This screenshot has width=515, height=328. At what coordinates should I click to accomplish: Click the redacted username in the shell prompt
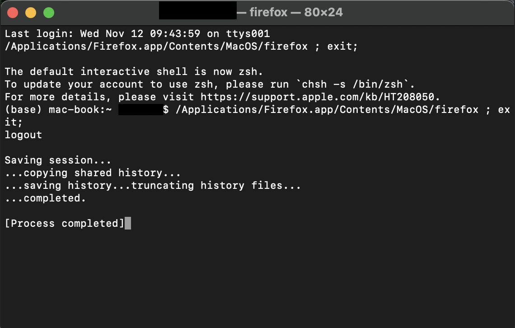[x=140, y=109]
